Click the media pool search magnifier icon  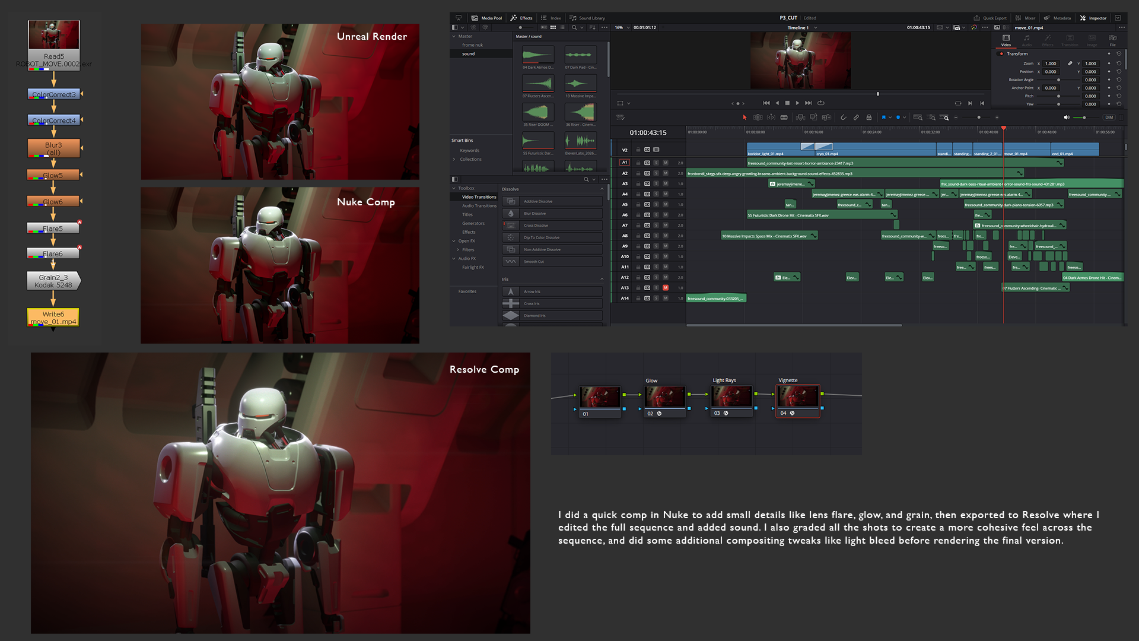[x=574, y=27]
